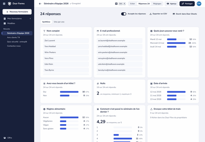Open Contactez-nous form
The height and width of the screenshot is (142, 205).
[17, 46]
